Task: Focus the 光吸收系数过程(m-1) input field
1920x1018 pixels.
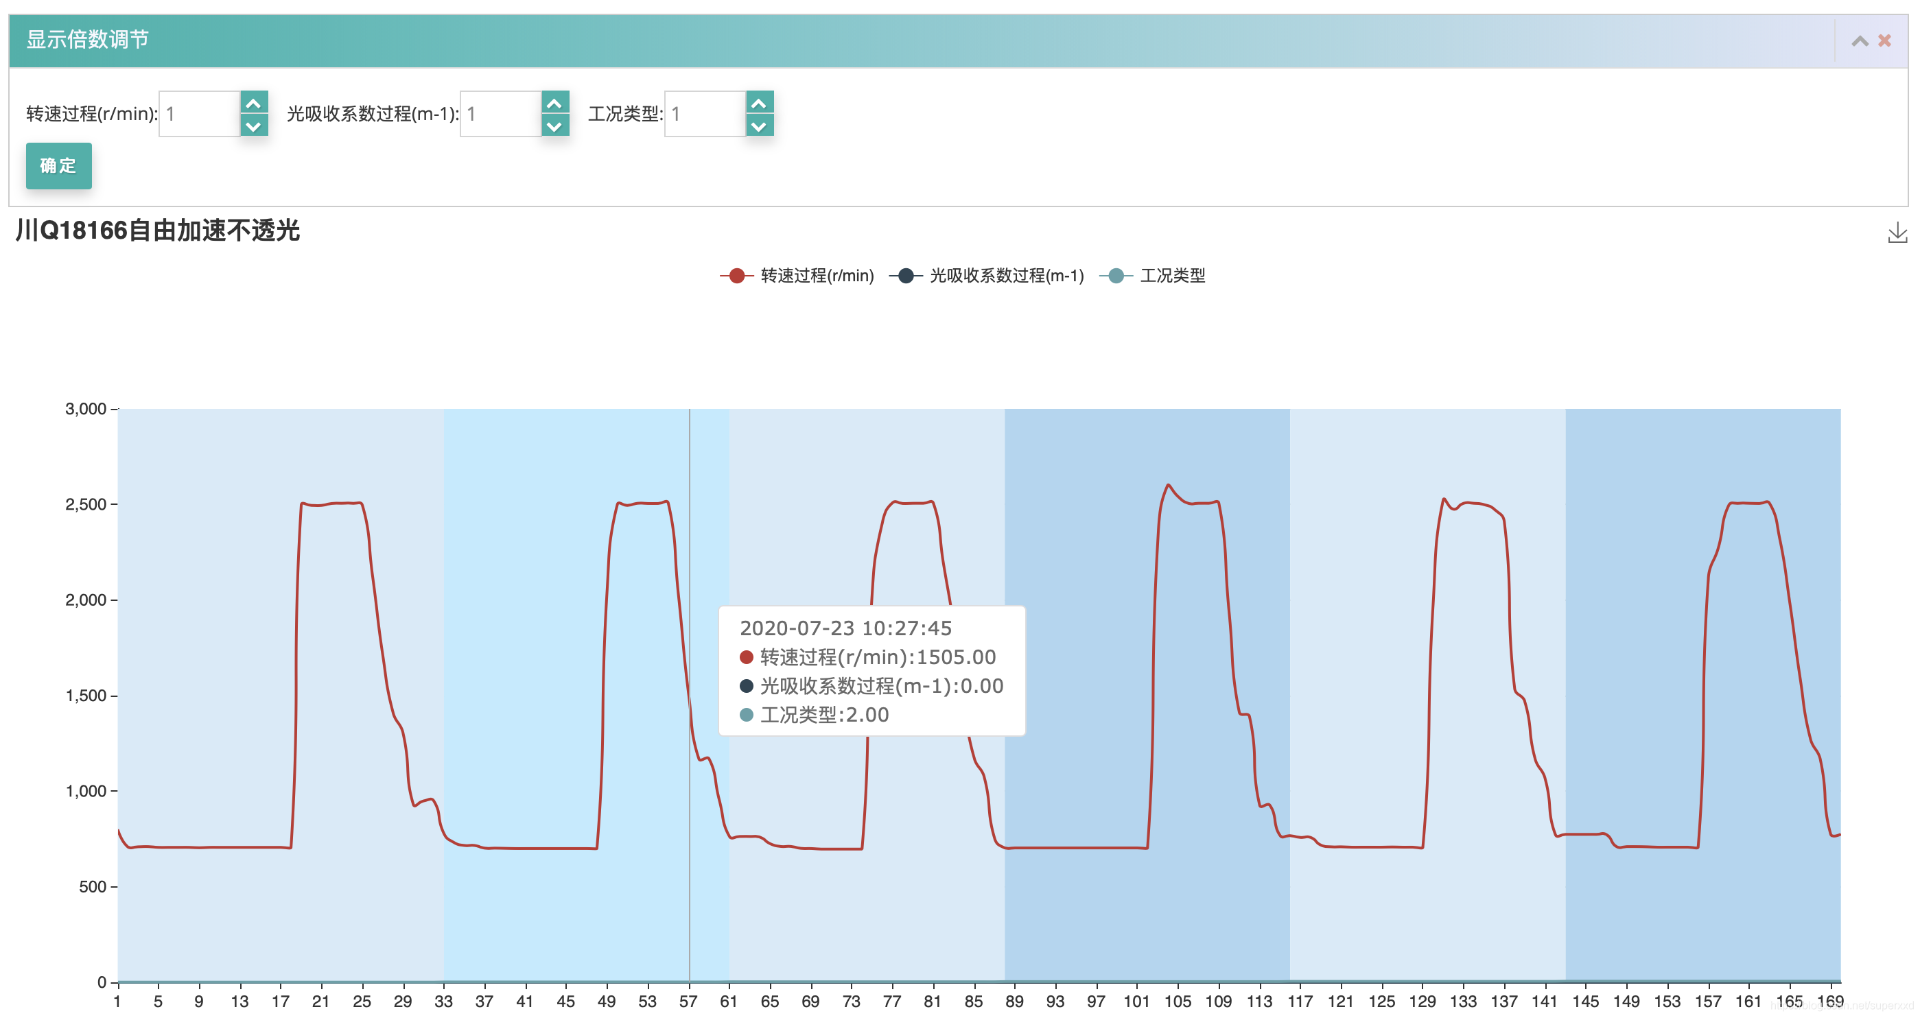Action: click(501, 114)
